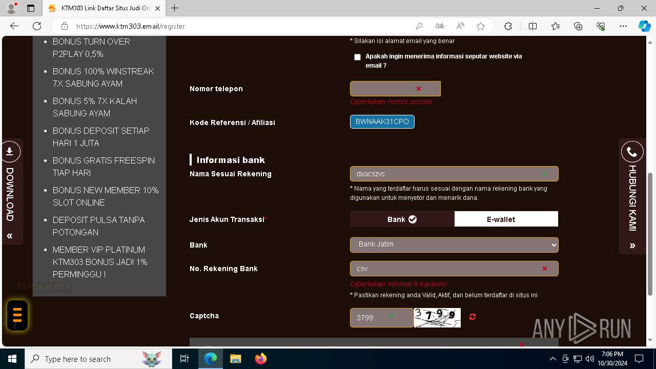The height and width of the screenshot is (369, 656).
Task: Open Microsoft Edge from taskbar
Action: coord(211,359)
